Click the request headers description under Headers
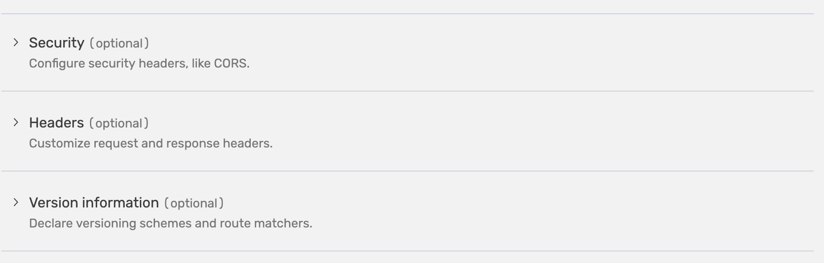Viewport: 824px width, 263px height. click(x=151, y=143)
